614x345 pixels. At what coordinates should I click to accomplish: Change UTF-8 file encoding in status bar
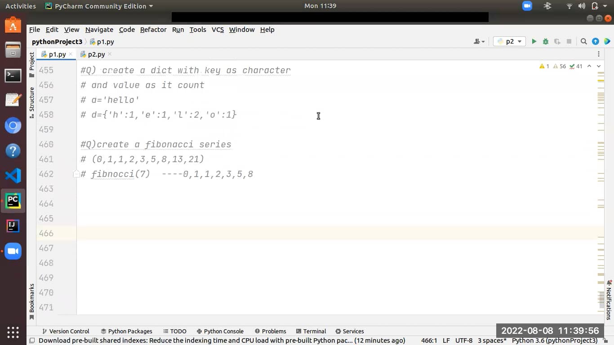pyautogui.click(x=464, y=341)
